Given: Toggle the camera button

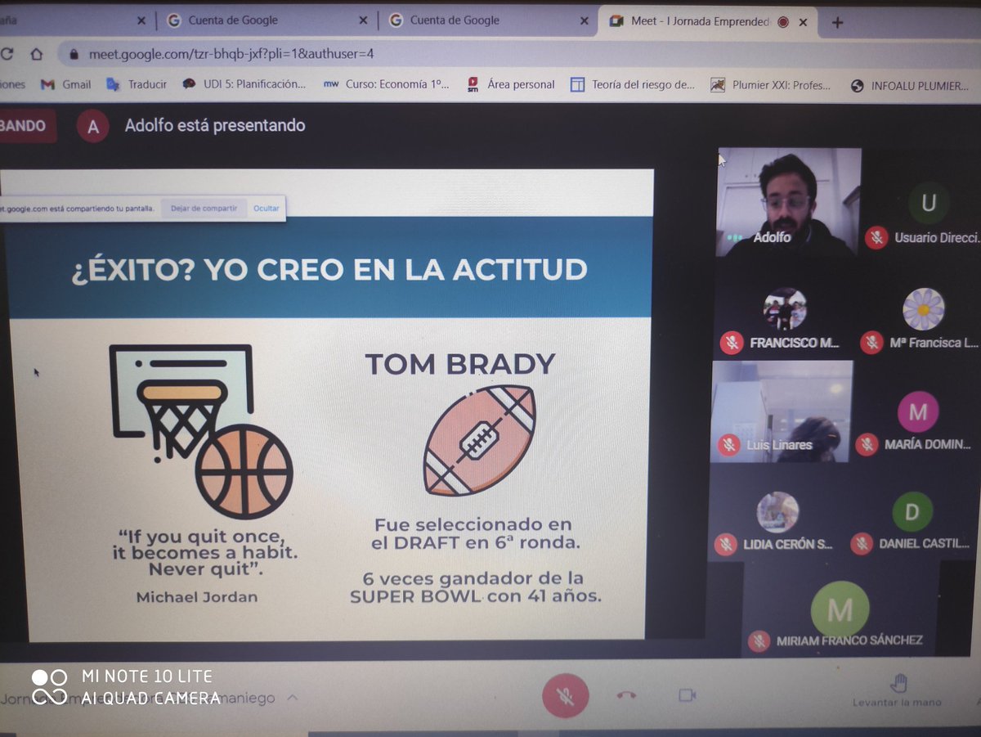Looking at the screenshot, I should [687, 695].
